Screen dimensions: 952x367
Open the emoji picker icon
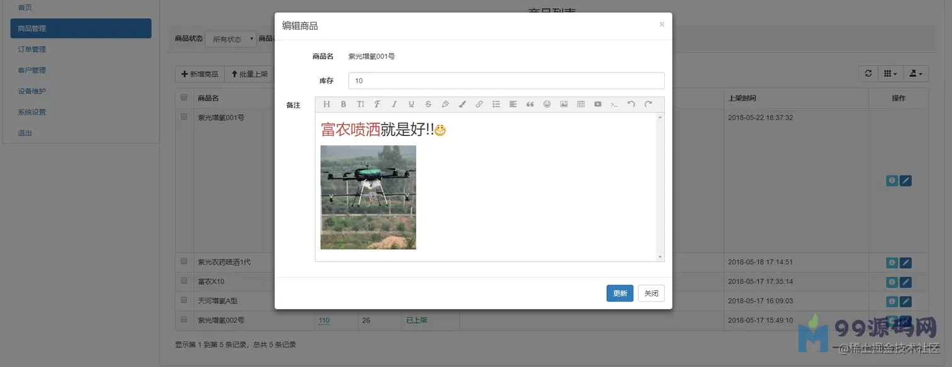(547, 104)
